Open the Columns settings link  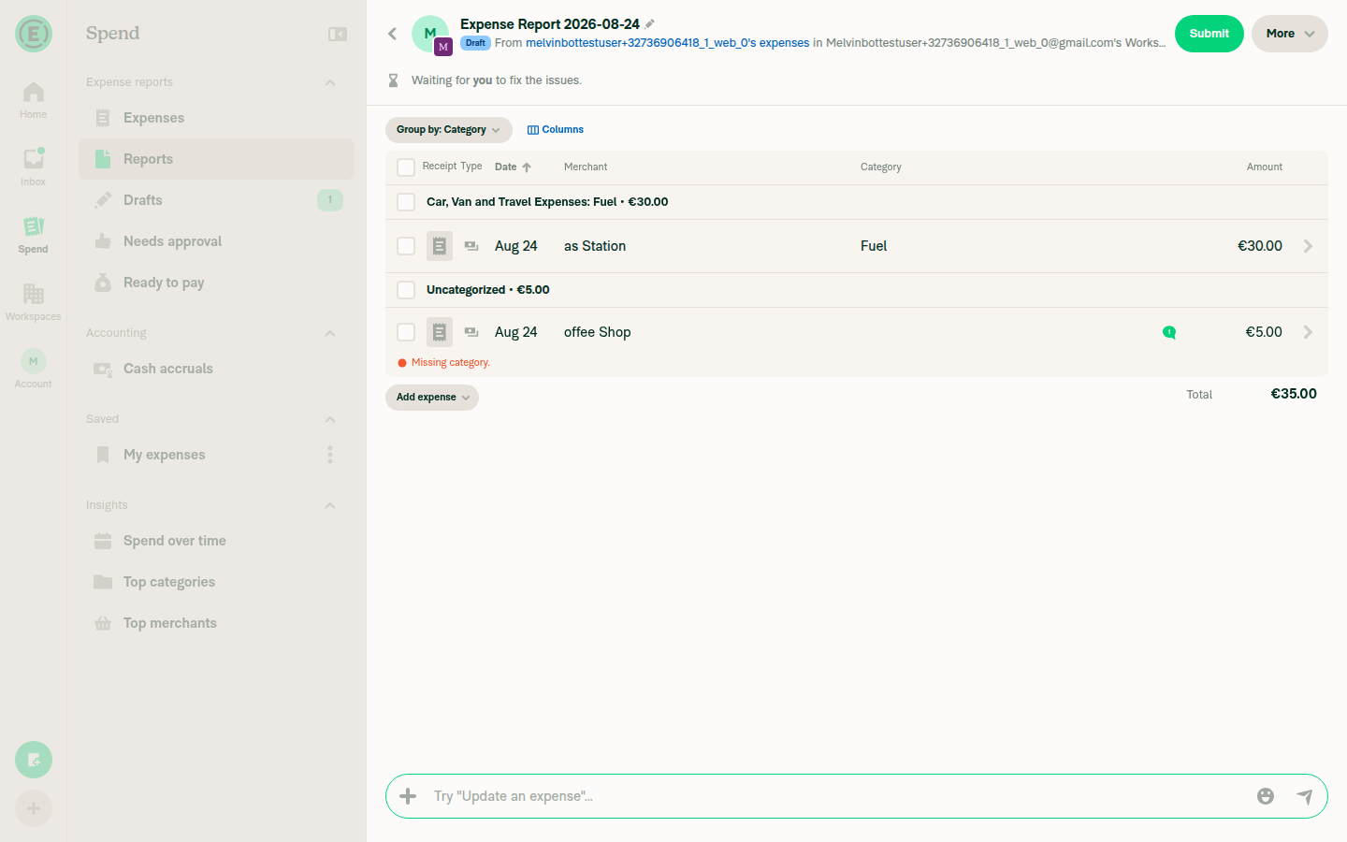pyautogui.click(x=556, y=130)
